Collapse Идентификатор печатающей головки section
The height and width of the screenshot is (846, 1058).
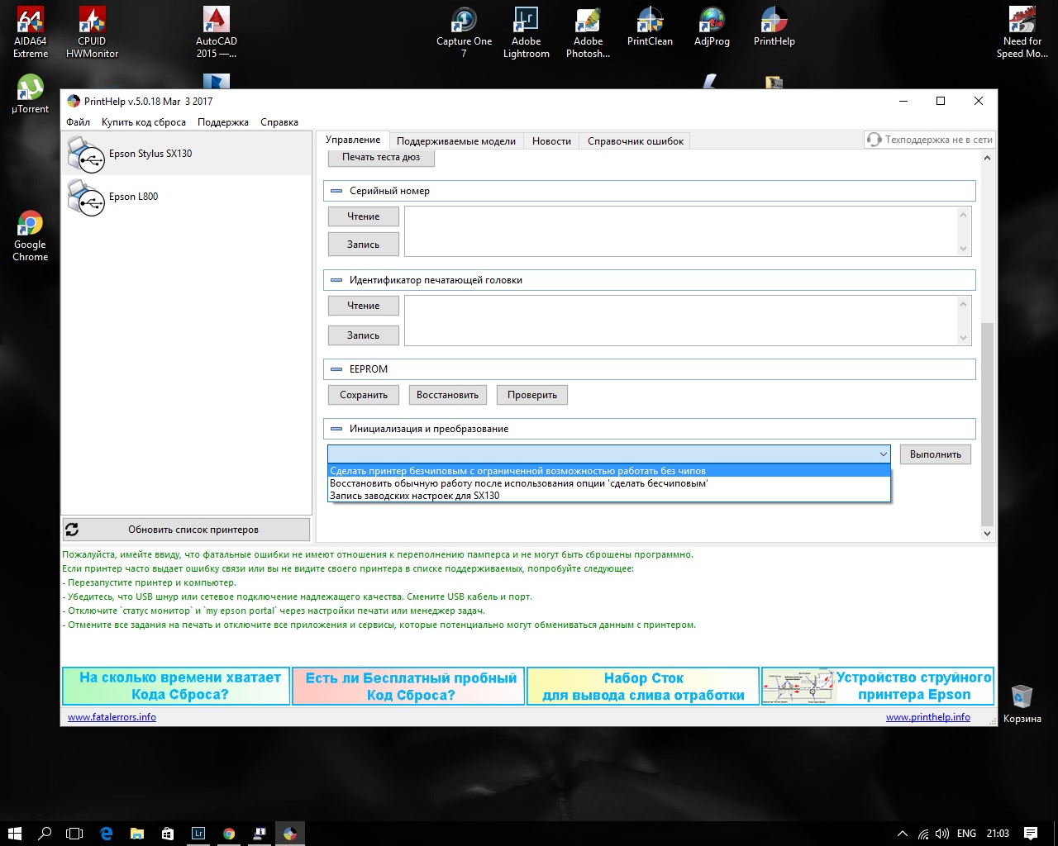pos(336,280)
